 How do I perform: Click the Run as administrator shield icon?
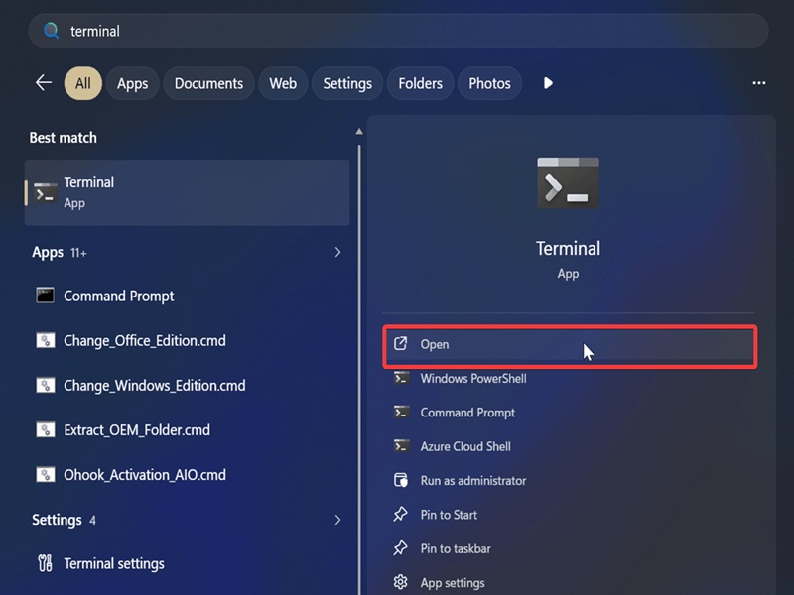tap(401, 480)
